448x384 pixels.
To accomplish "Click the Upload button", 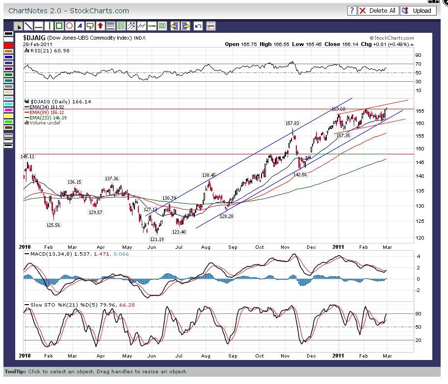I will tap(418, 11).
